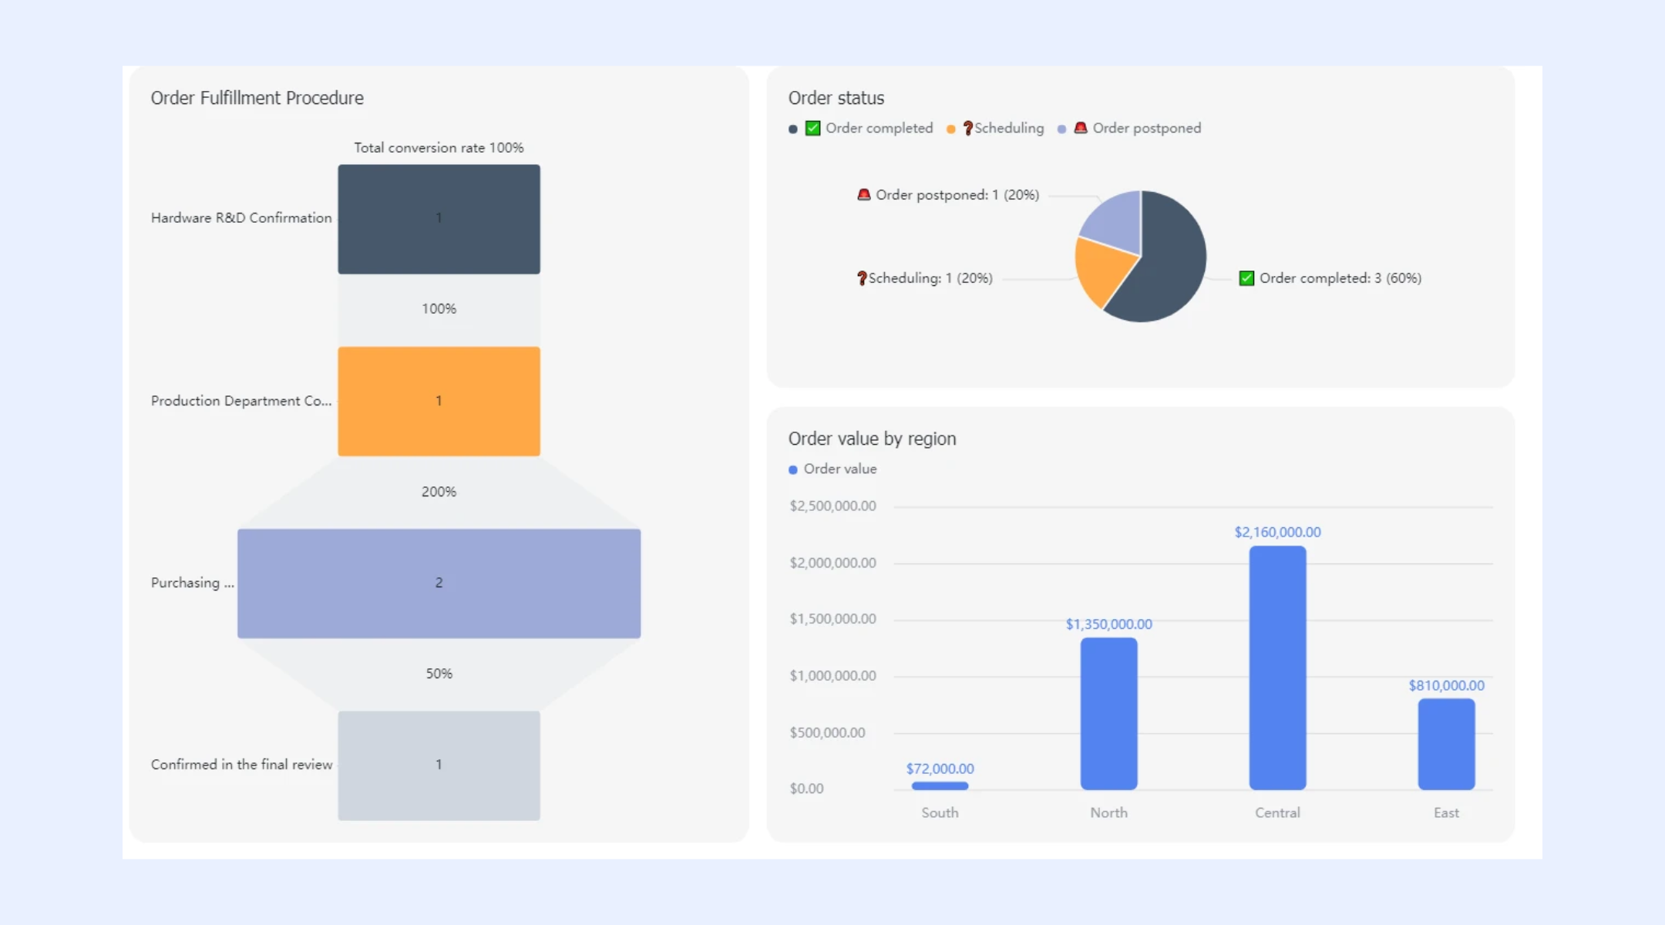The width and height of the screenshot is (1665, 925).
Task: Click the lavender legend dot for Order postponed
Action: 1062,129
